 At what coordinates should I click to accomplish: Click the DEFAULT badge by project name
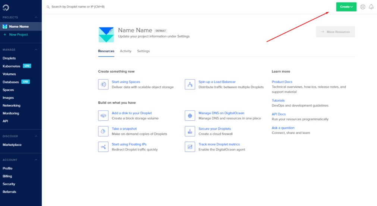[160, 31]
